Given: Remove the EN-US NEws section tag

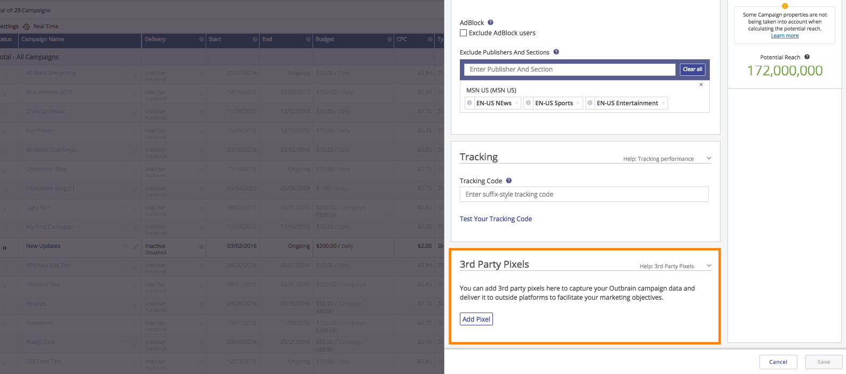Looking at the screenshot, I should tap(516, 103).
